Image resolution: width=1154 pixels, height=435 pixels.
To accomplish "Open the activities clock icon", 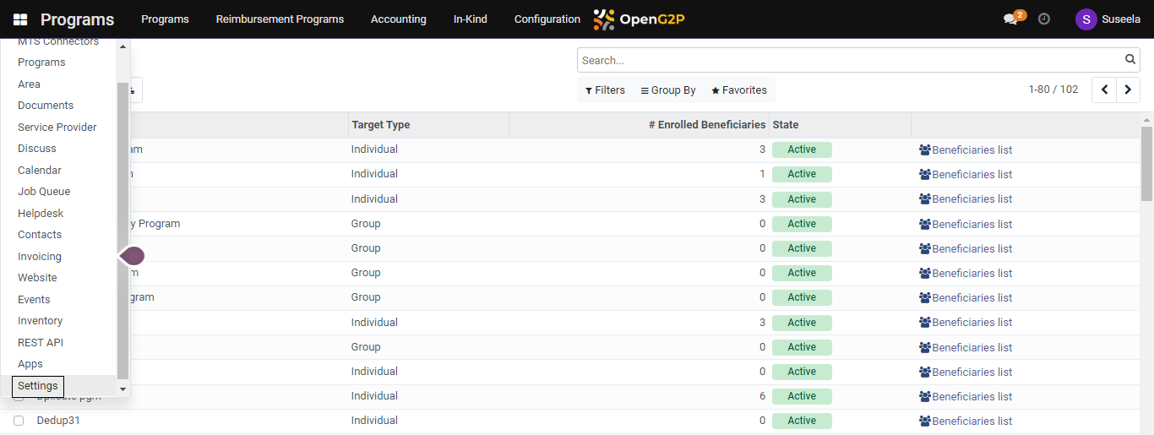I will (1044, 19).
